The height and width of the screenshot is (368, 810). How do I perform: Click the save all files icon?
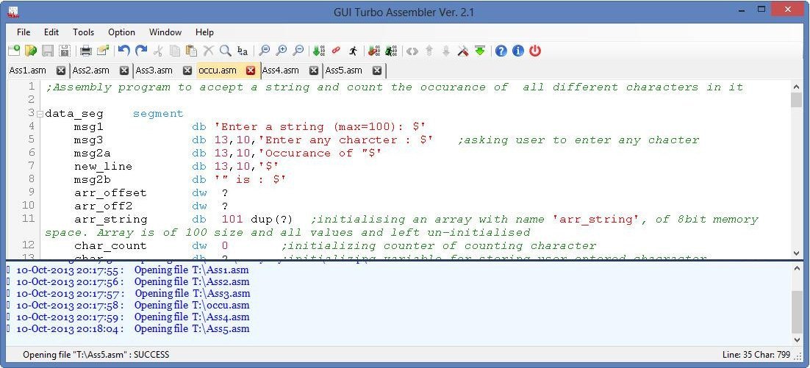[64, 51]
